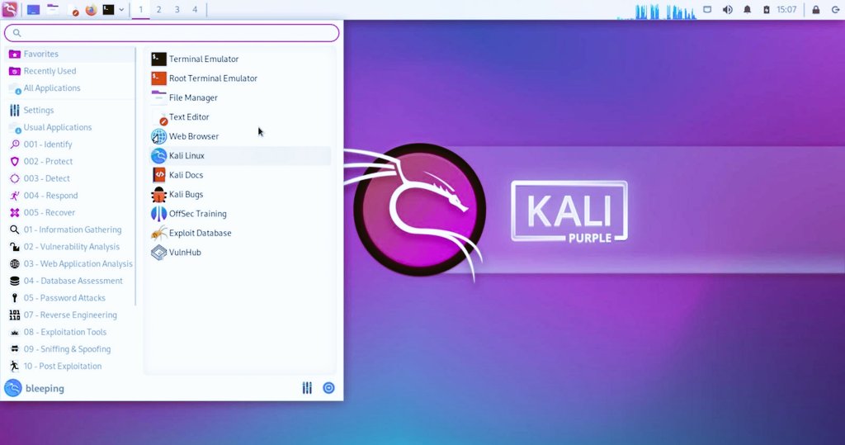
Task: Click the log out icon in the panel
Action: coord(835,10)
